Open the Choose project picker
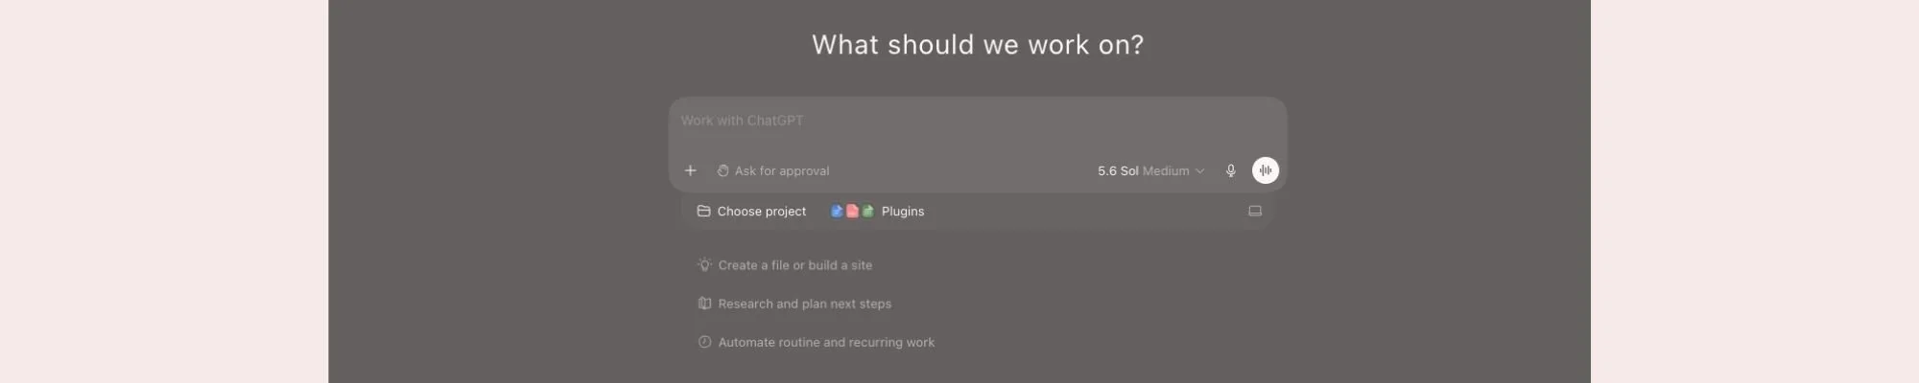The image size is (1919, 383). 751,211
